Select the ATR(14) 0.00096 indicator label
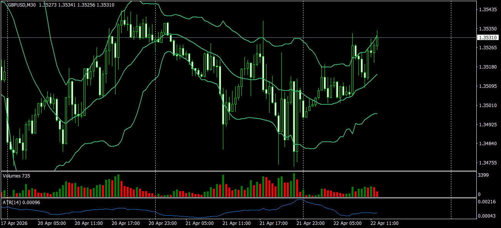 point(22,202)
